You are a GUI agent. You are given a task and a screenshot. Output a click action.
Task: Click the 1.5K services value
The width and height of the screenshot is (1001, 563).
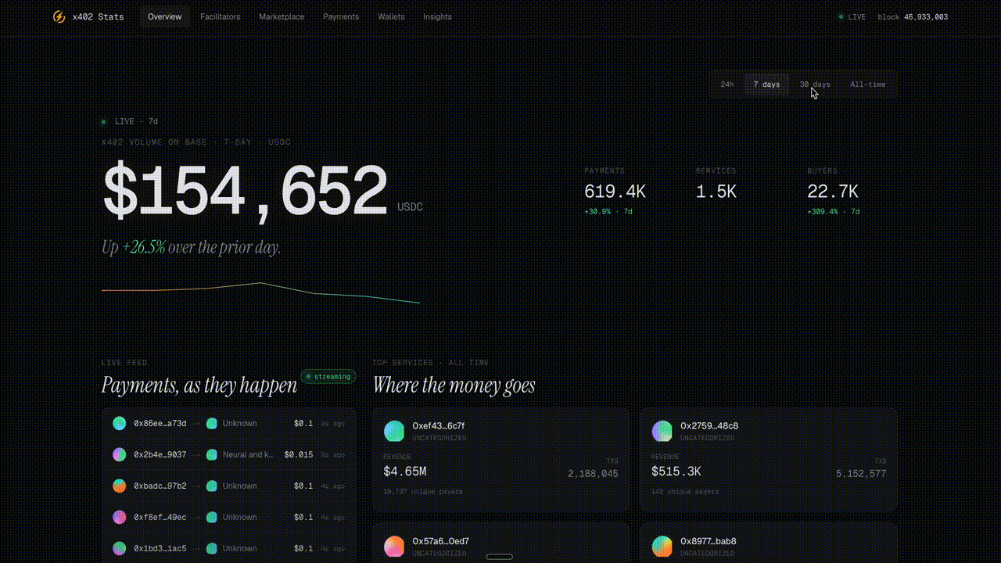716,192
